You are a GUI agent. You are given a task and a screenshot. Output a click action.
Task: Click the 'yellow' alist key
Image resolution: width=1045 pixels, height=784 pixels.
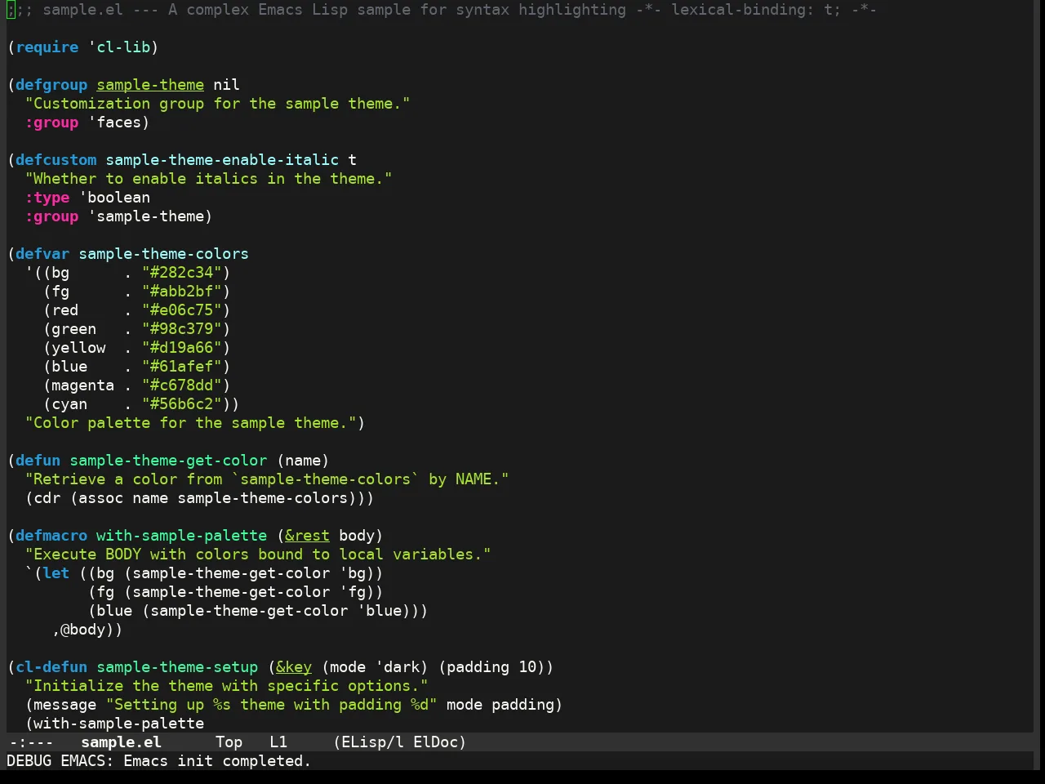click(78, 348)
